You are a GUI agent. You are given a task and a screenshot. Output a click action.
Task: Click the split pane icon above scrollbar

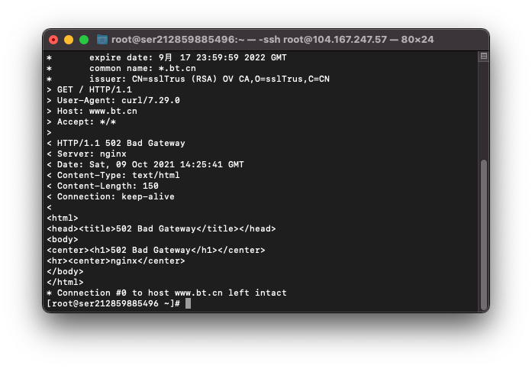pos(483,57)
